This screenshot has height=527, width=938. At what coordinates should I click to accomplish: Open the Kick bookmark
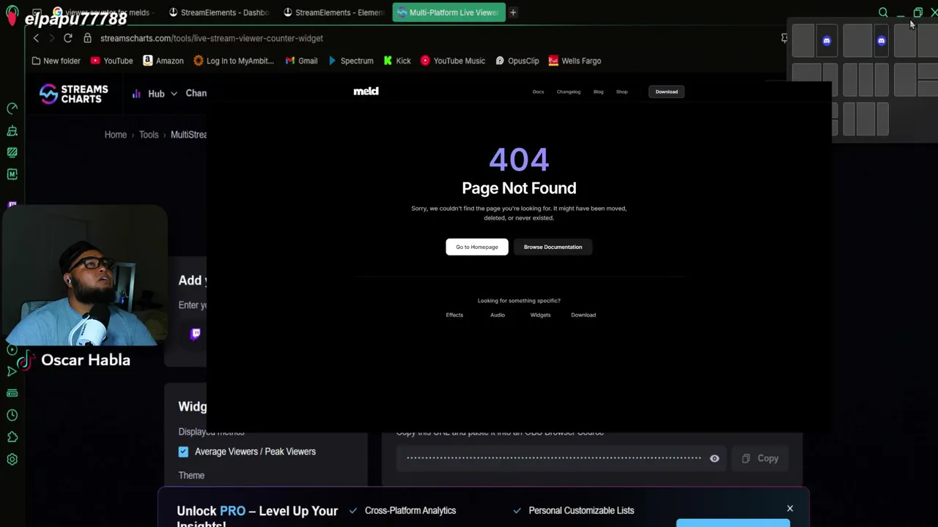tap(397, 61)
